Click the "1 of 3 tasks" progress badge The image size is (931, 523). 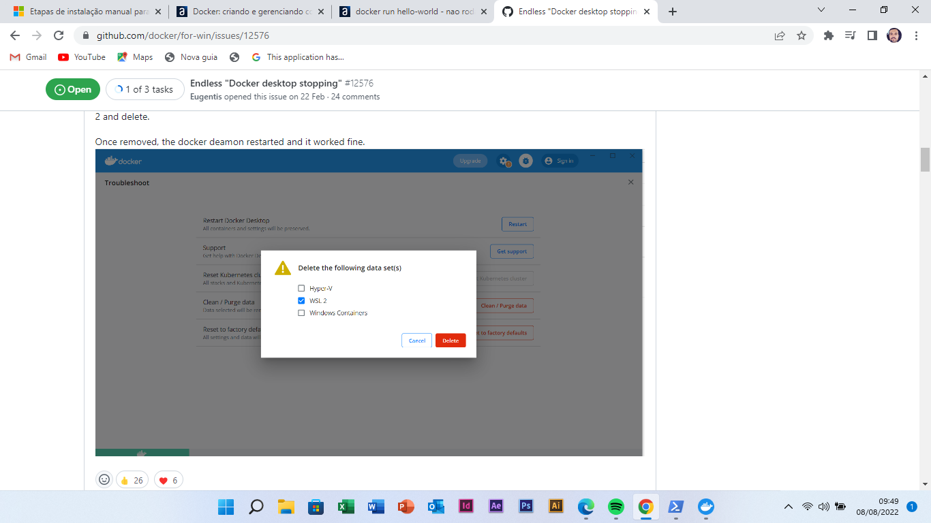tap(145, 89)
